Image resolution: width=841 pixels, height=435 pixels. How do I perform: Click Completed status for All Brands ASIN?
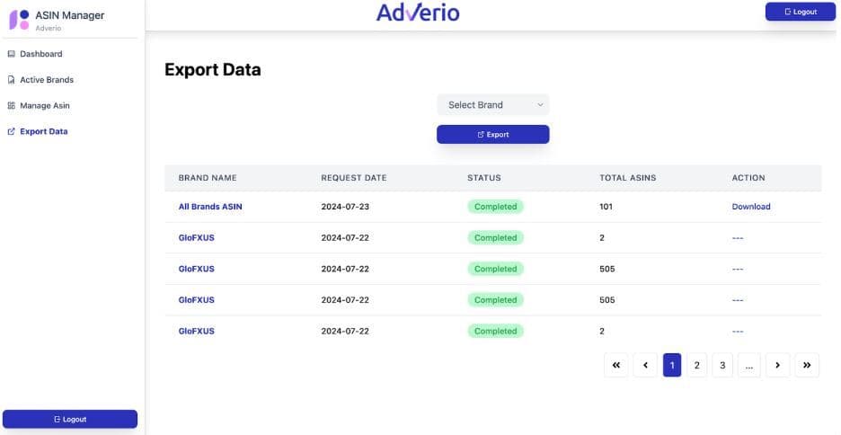coord(496,207)
